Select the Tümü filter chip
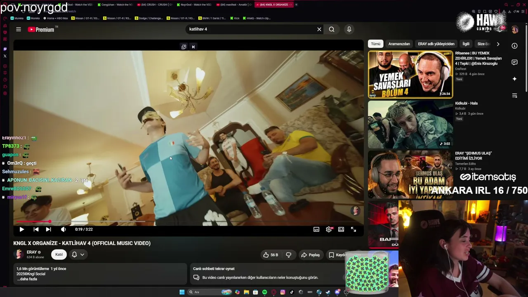The image size is (528, 297). pyautogui.click(x=375, y=44)
